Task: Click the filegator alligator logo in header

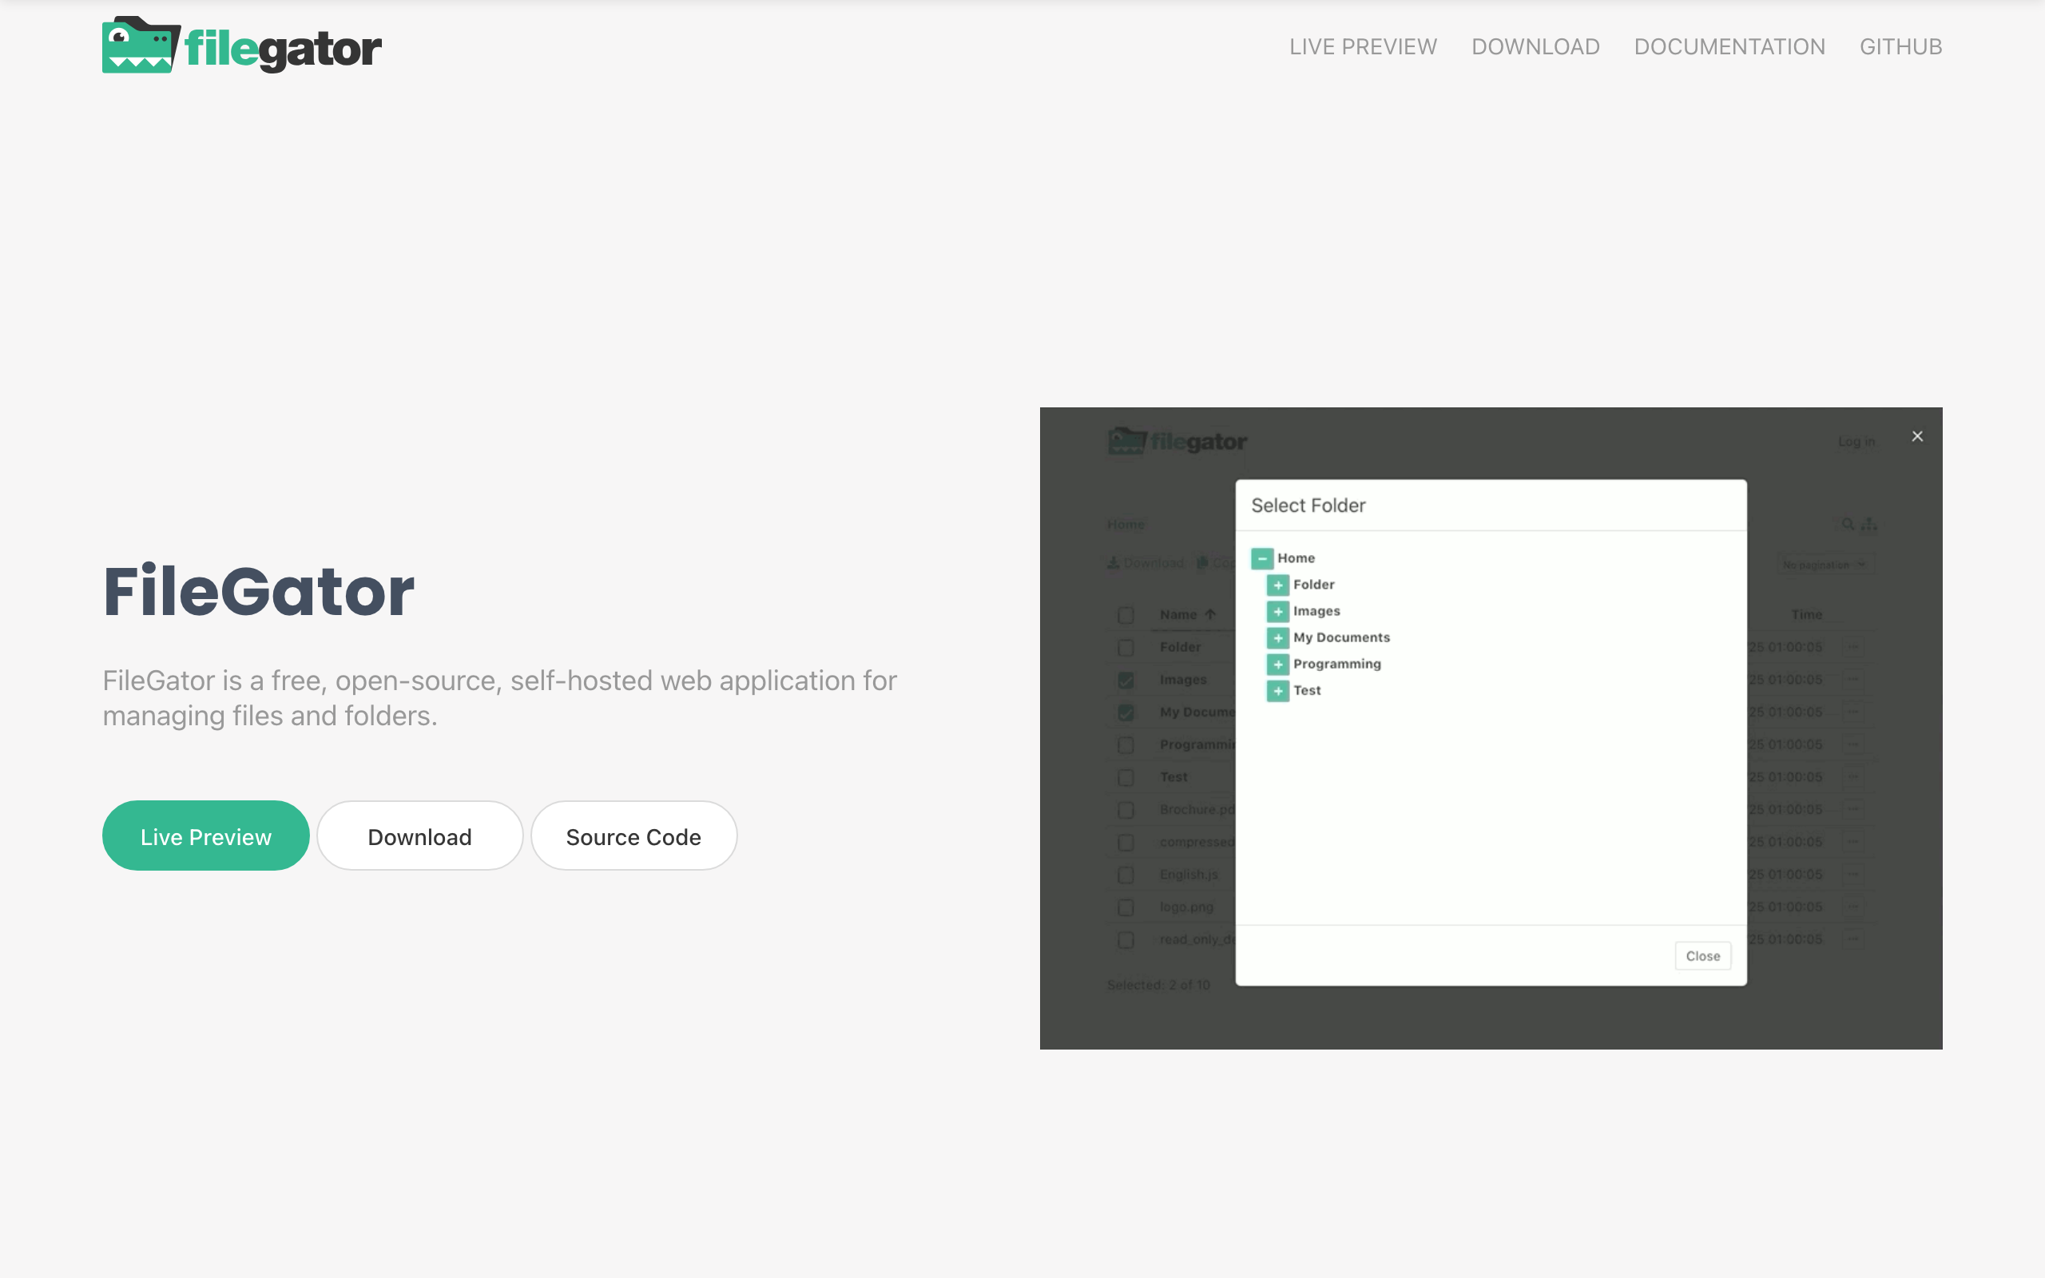Action: point(141,46)
